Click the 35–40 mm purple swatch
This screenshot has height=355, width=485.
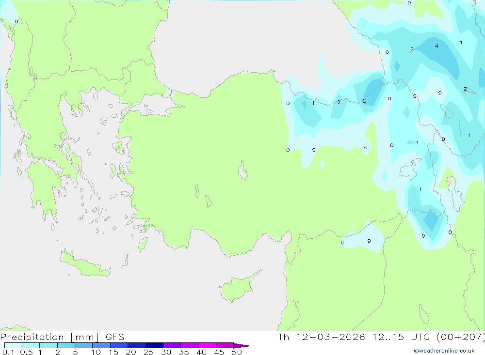point(190,345)
